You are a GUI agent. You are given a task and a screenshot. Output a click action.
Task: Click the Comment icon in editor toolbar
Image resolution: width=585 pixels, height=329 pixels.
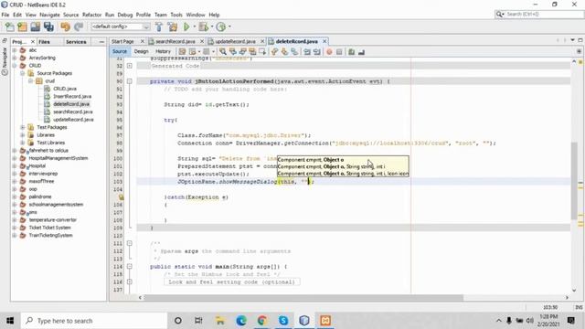(x=351, y=52)
